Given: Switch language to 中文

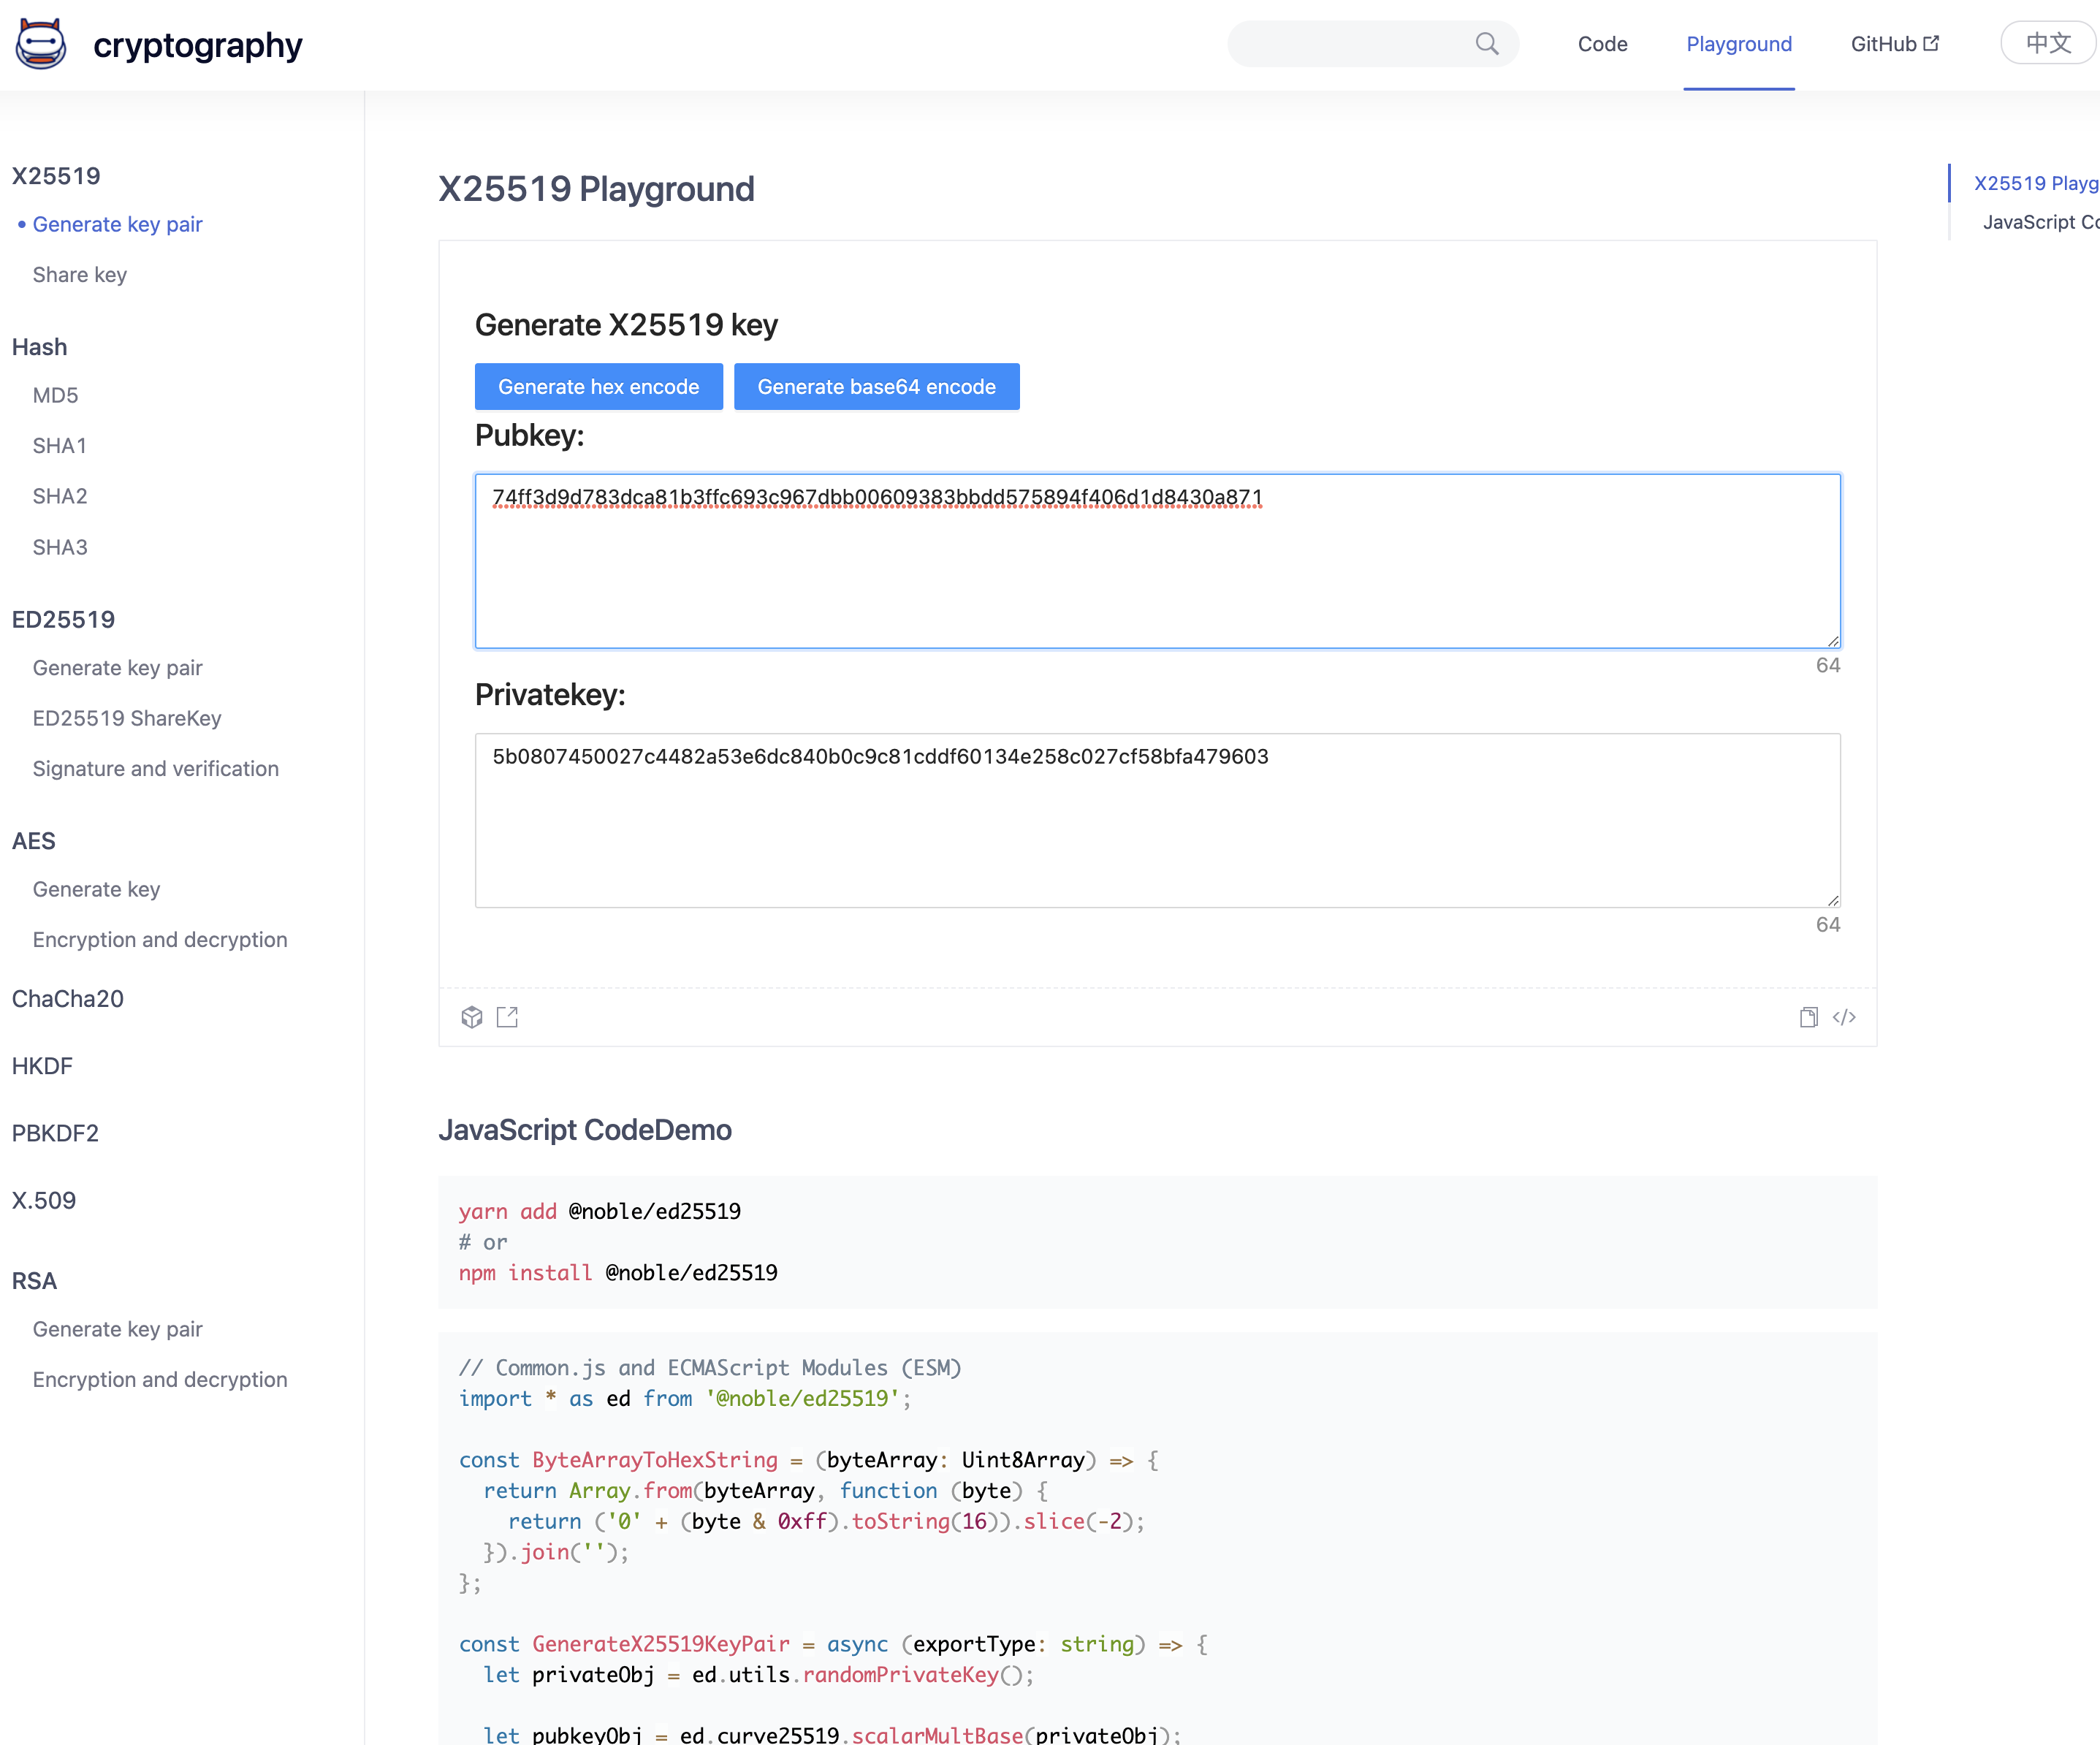Looking at the screenshot, I should (x=2047, y=43).
